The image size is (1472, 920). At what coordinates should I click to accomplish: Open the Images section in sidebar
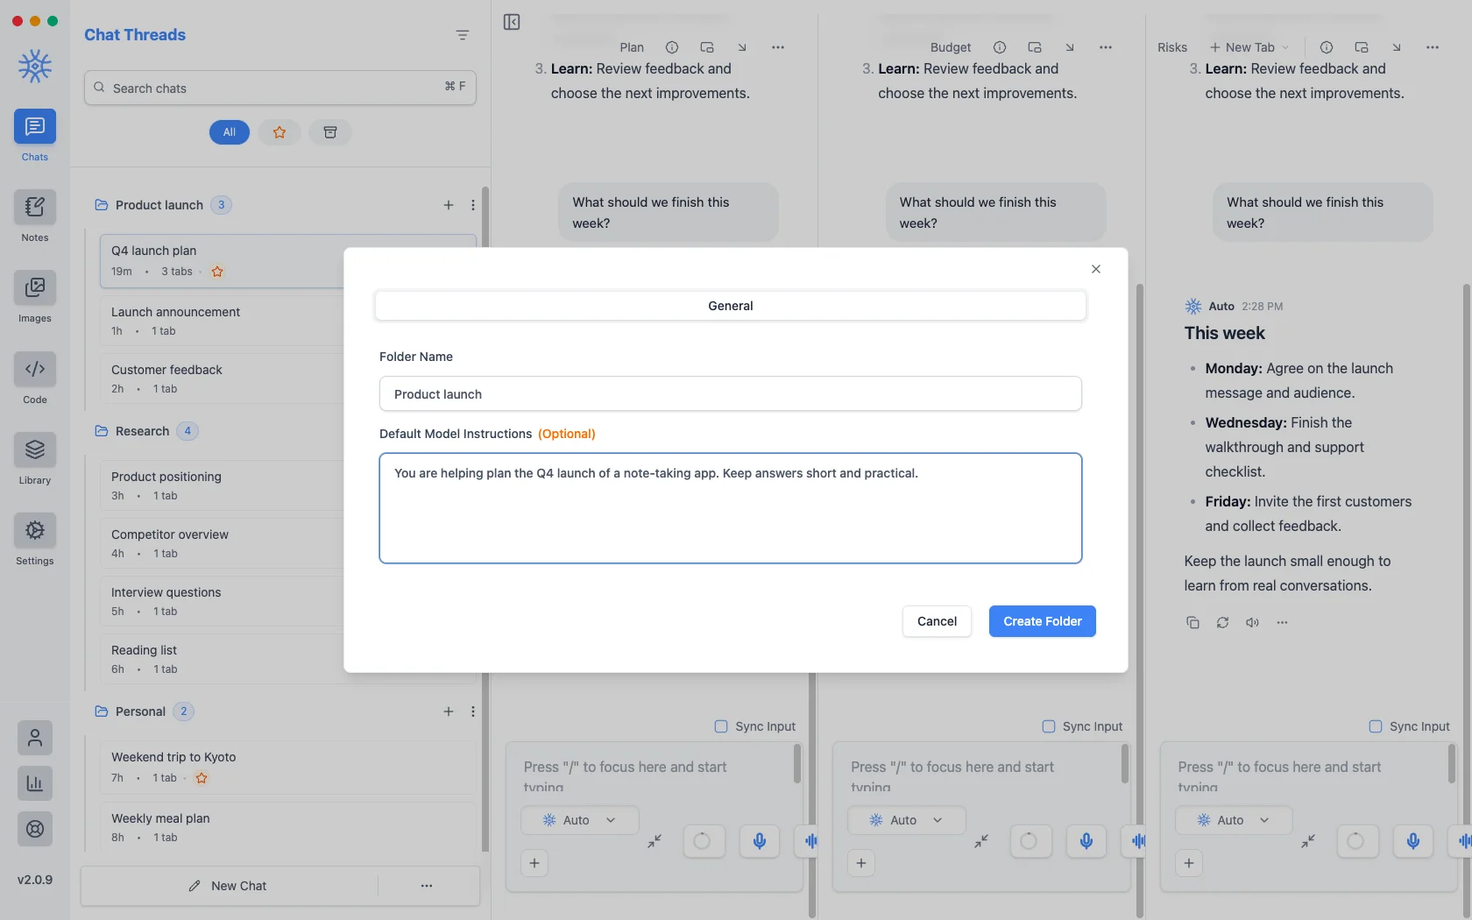coord(35,288)
